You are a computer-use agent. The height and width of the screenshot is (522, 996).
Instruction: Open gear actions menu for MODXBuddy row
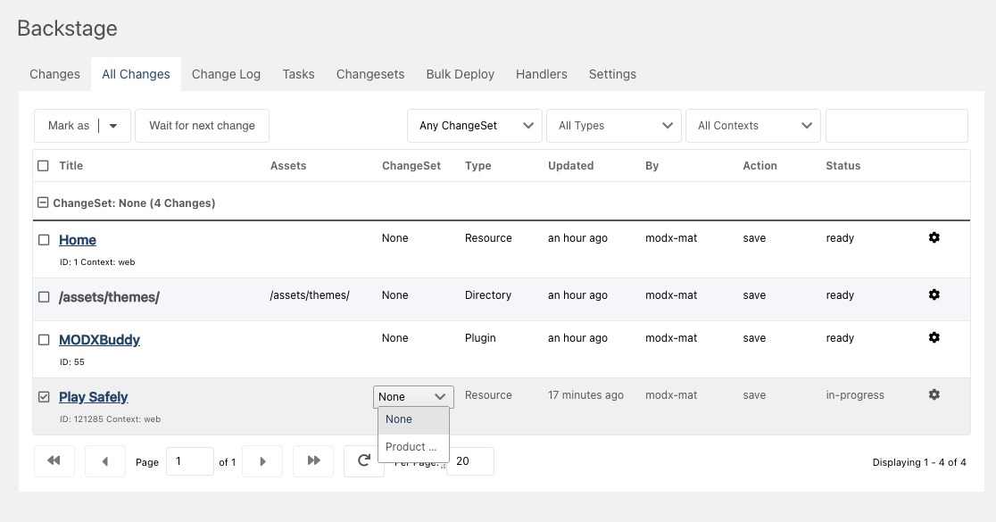click(x=934, y=337)
